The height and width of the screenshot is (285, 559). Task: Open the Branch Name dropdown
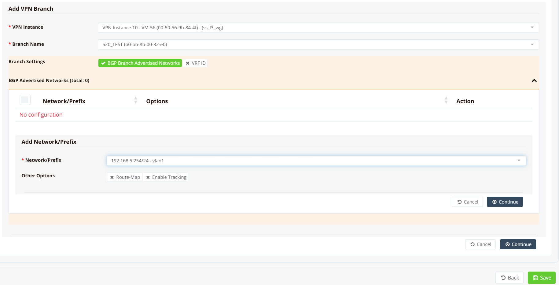coord(318,45)
